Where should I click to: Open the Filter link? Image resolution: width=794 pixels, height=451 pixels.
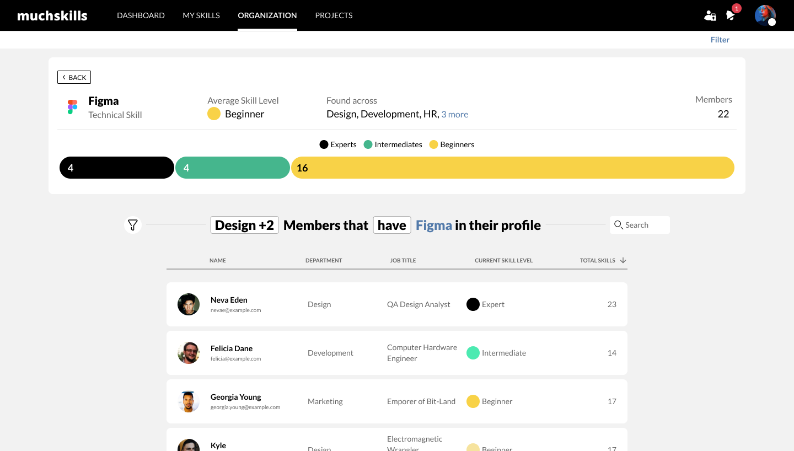coord(720,40)
